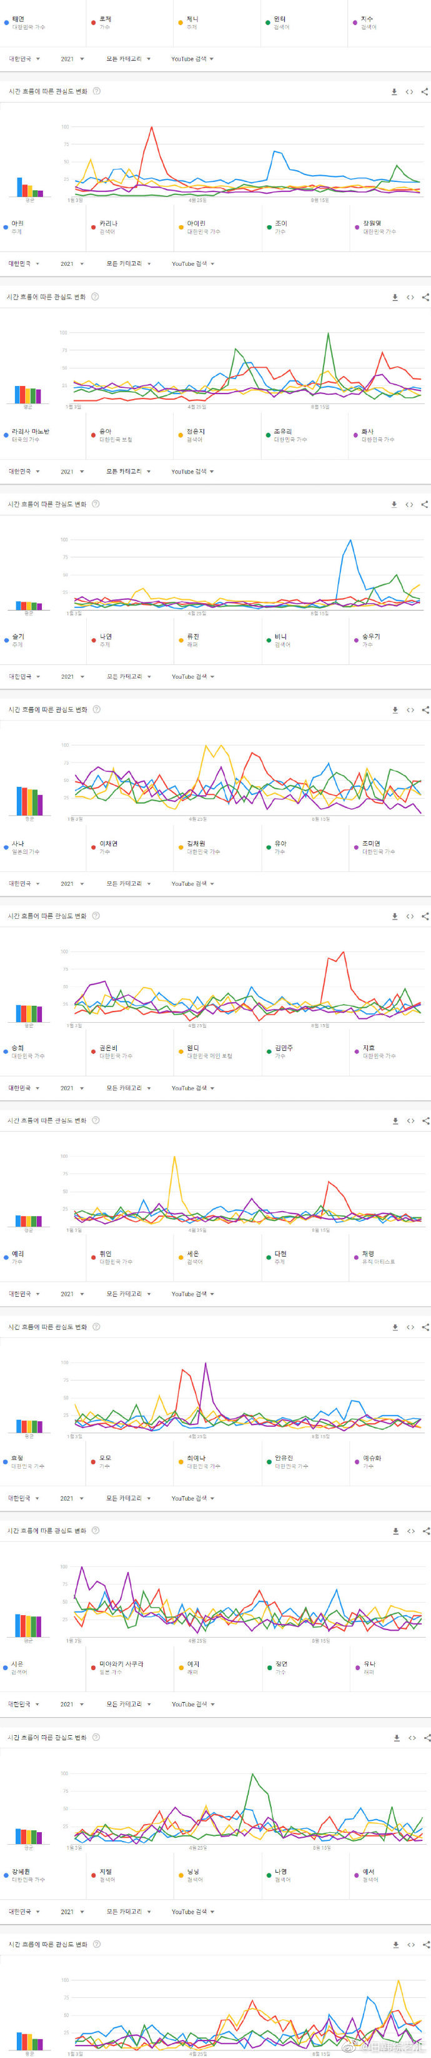This screenshot has width=431, height=2058.
Task: Open YouTube 검색 dropdown under 아린 terms
Action: pos(192,263)
